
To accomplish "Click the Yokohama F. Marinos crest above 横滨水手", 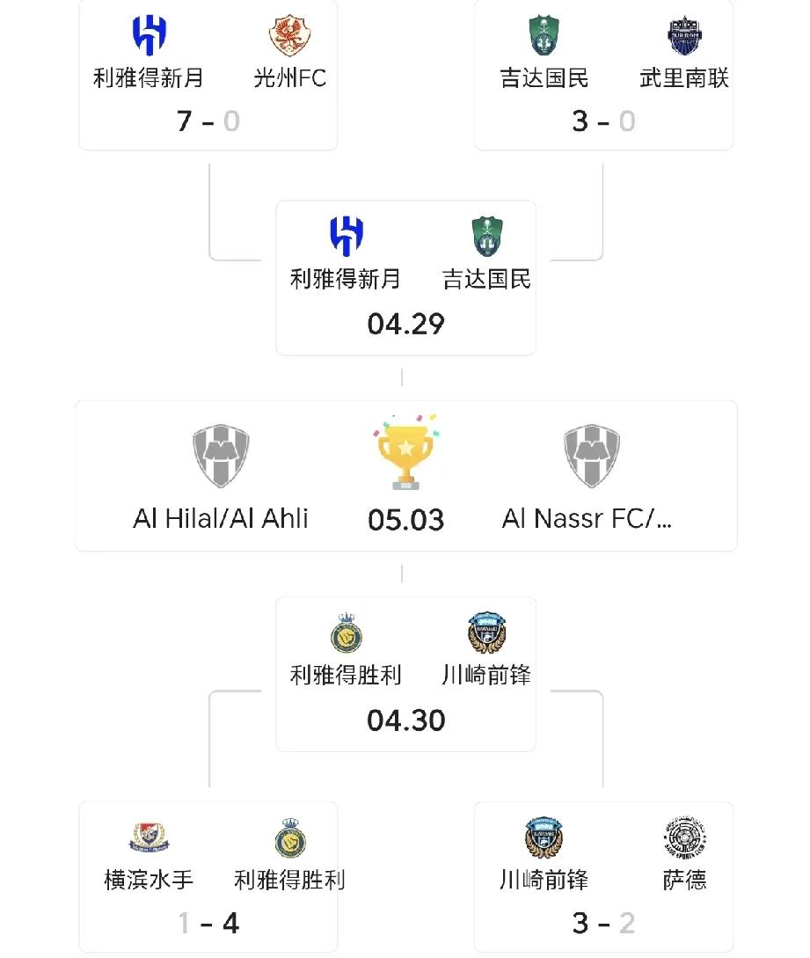I will pos(149,837).
